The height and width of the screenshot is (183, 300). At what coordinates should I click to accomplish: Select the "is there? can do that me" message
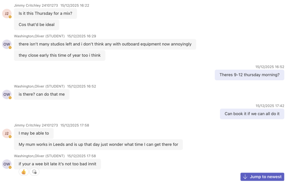point(42,95)
